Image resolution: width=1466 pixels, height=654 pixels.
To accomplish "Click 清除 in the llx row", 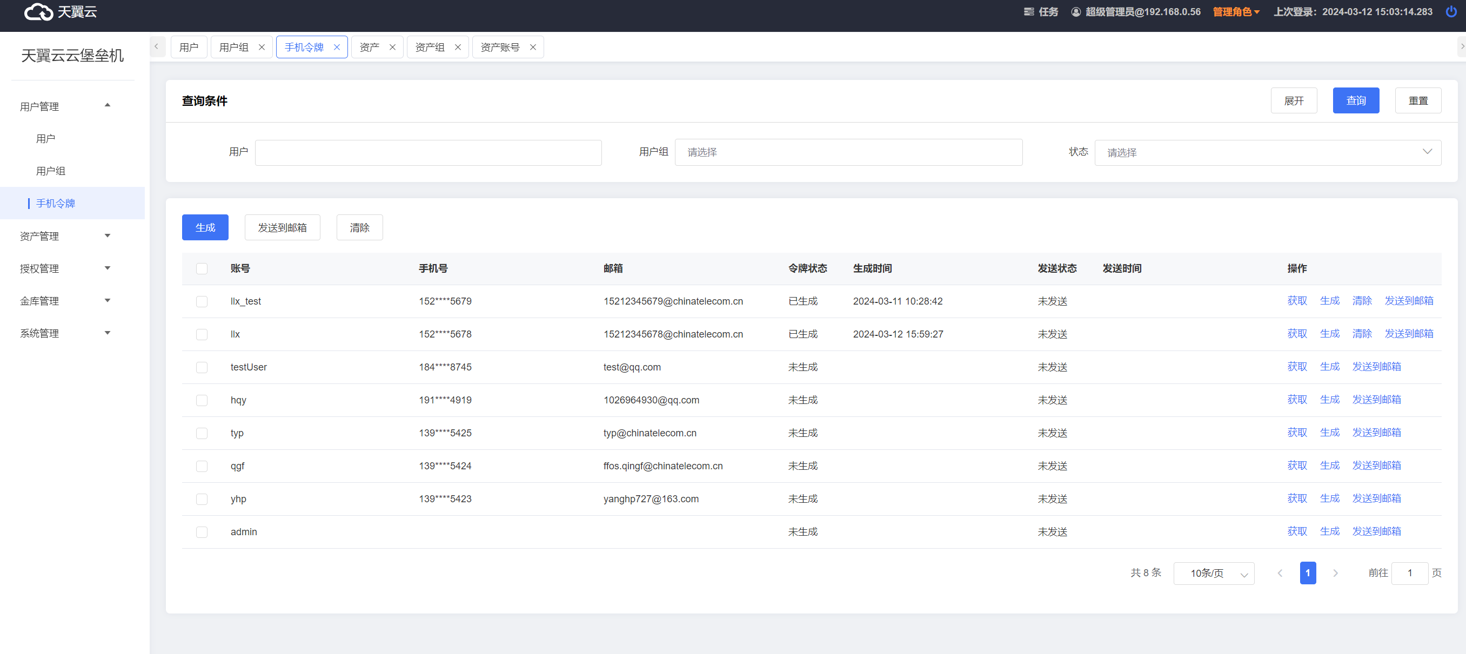I will tap(1362, 334).
